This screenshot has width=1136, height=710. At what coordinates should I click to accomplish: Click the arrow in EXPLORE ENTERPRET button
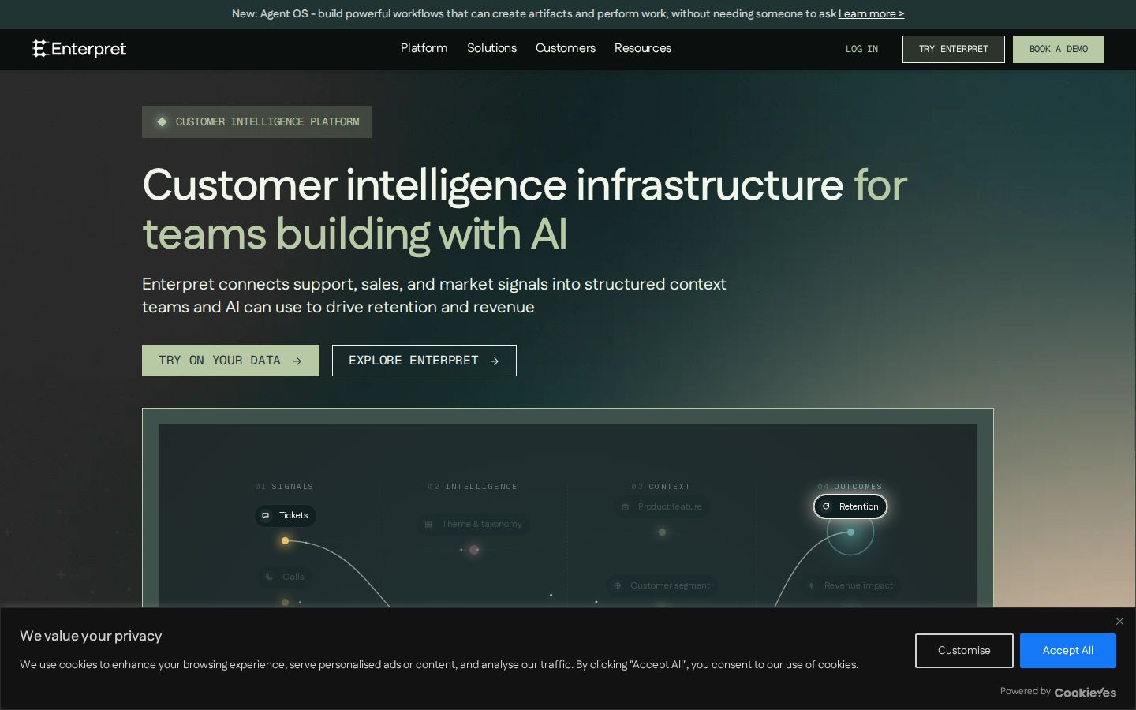(x=495, y=361)
